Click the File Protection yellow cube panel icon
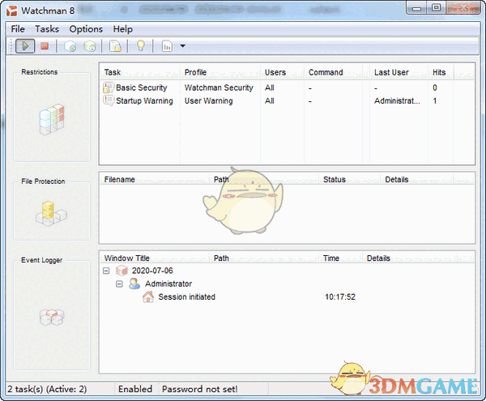Viewport: 486px width, 401px height. (x=51, y=214)
